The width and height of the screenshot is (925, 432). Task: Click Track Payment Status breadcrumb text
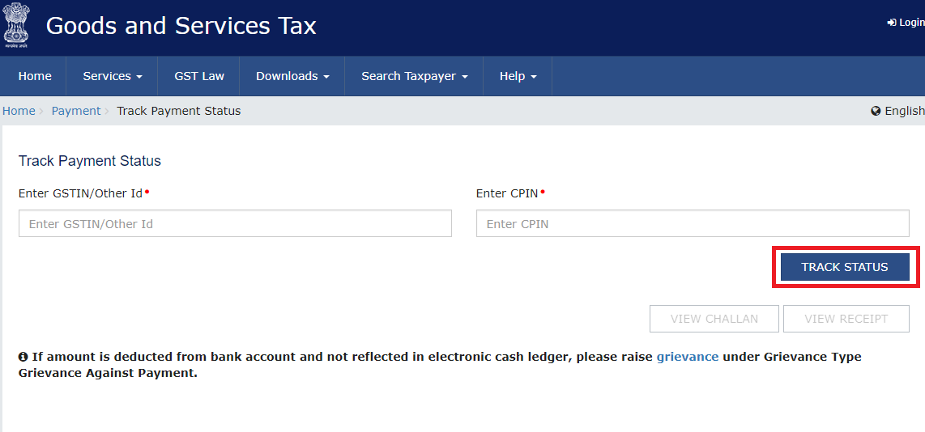pyautogui.click(x=179, y=111)
